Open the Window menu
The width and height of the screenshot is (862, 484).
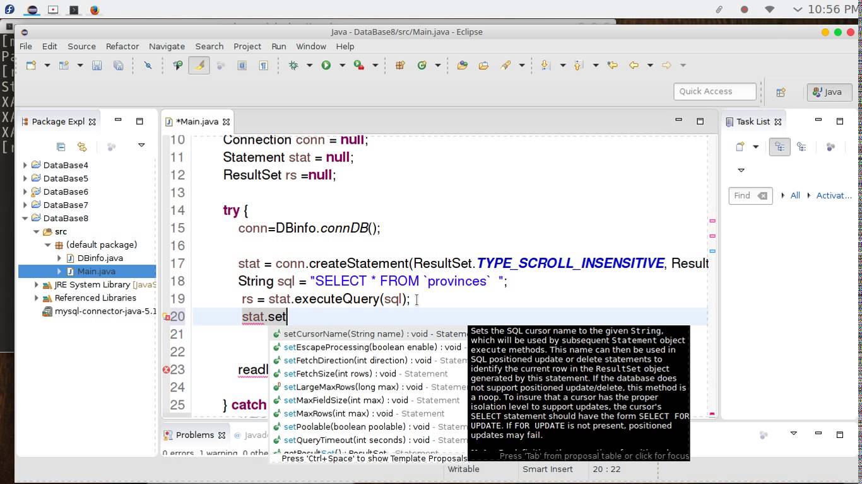311,46
